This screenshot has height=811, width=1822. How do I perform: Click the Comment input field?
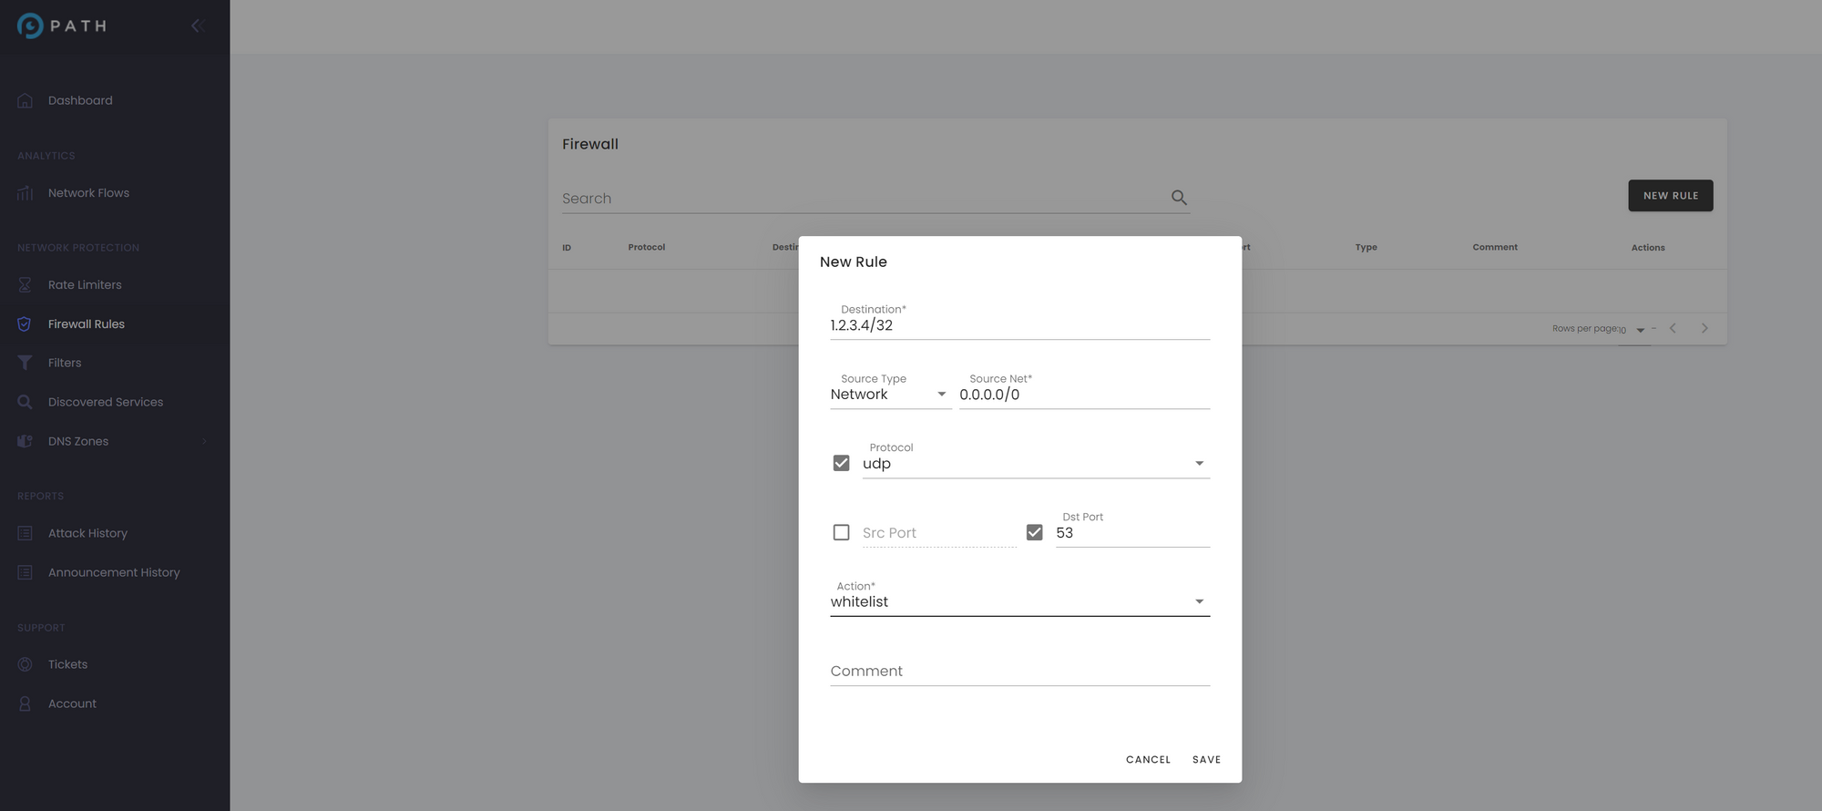click(1019, 672)
